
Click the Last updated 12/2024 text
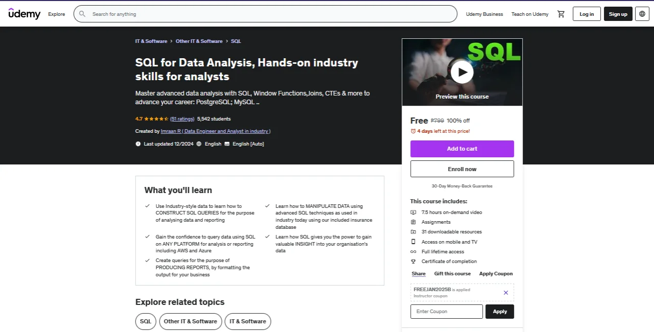click(x=169, y=144)
